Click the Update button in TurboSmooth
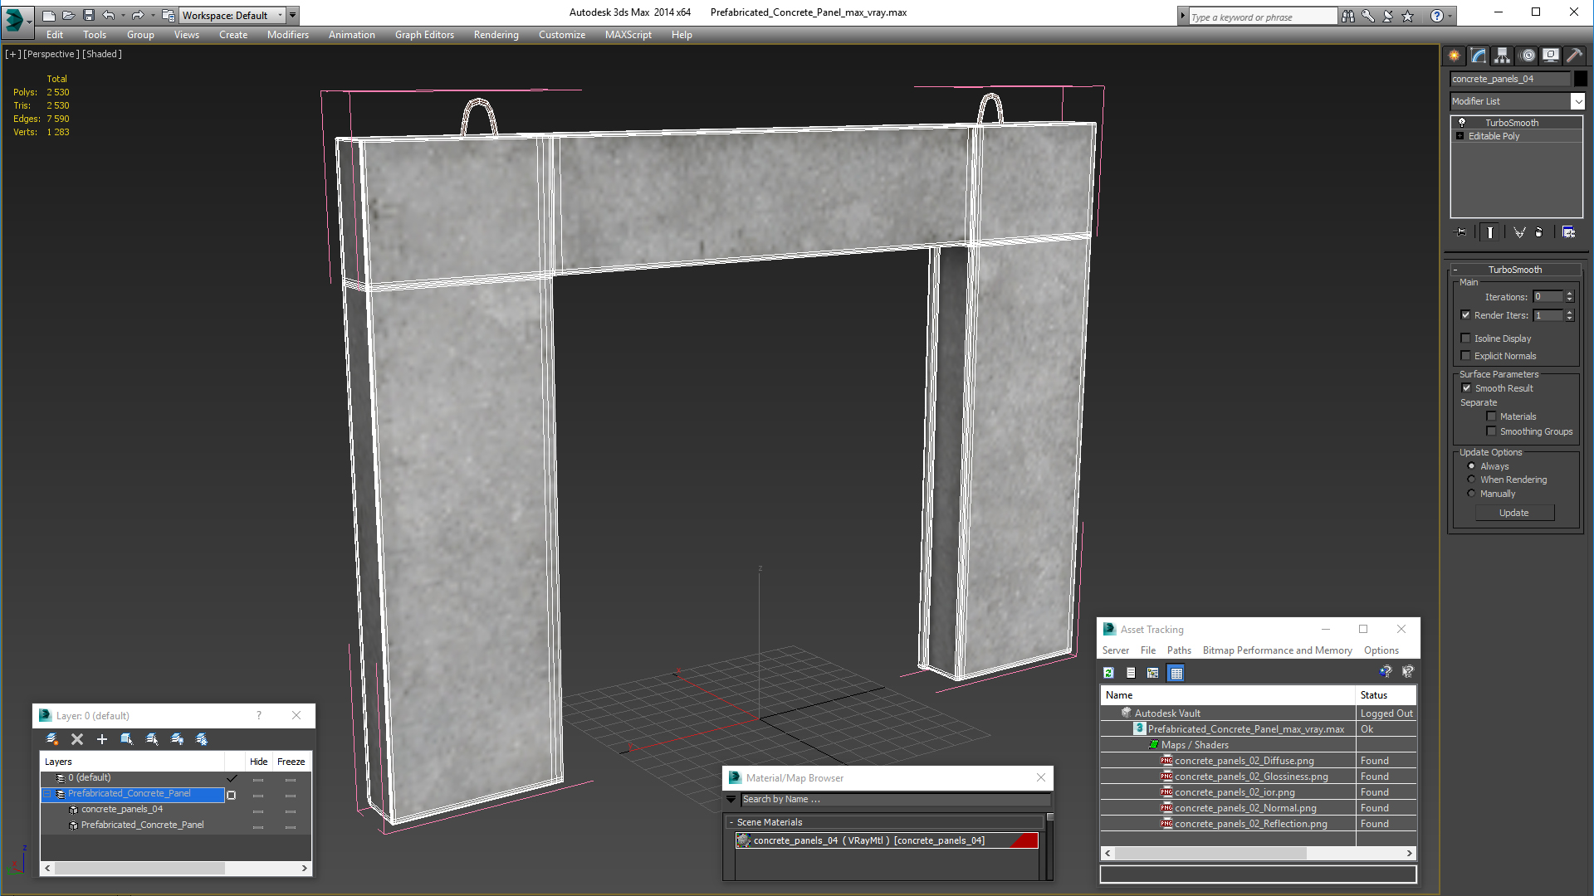1594x896 pixels. point(1515,512)
